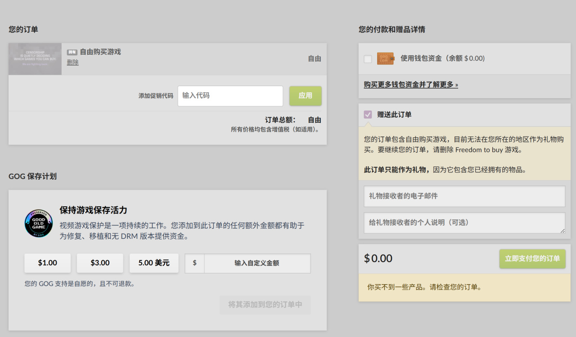576x337 pixels.
Task: Enable the 使用钱包资金 checkbox
Action: click(368, 59)
